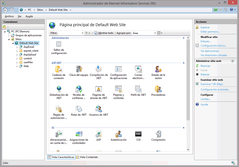The width and height of the screenshot is (239, 167).
Task: Click the back navigation arrow
Action: 5,10
